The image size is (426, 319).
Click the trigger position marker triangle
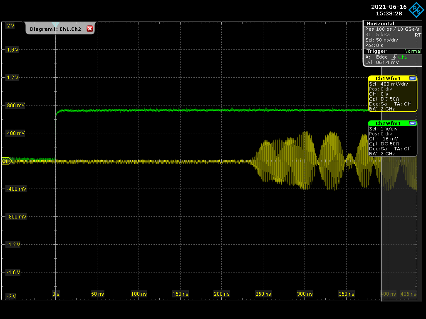pyautogui.click(x=55, y=25)
